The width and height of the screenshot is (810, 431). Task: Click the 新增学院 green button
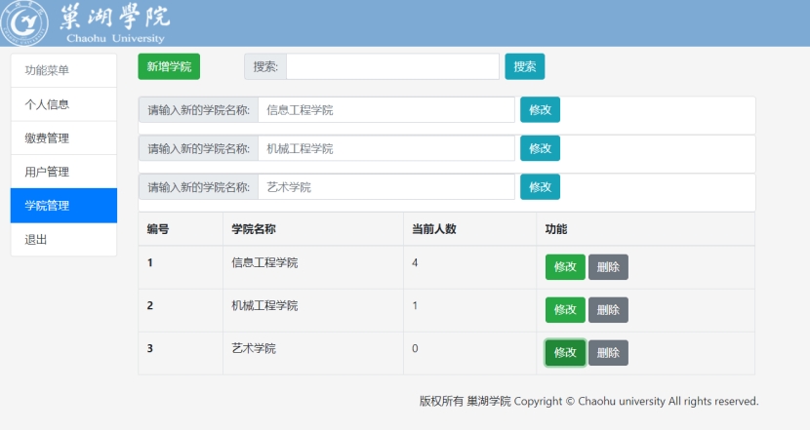[x=169, y=66]
